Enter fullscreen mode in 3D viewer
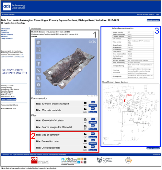162x170 pixels. click(x=39, y=92)
